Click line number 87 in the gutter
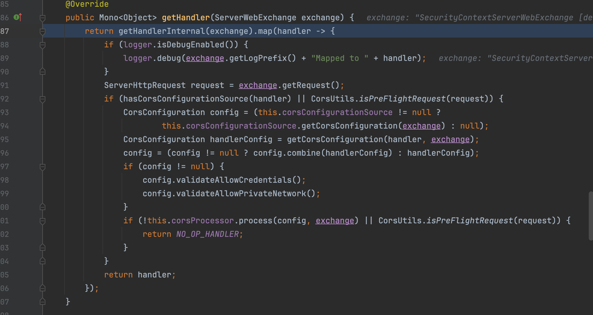This screenshot has height=315, width=593. coord(5,31)
